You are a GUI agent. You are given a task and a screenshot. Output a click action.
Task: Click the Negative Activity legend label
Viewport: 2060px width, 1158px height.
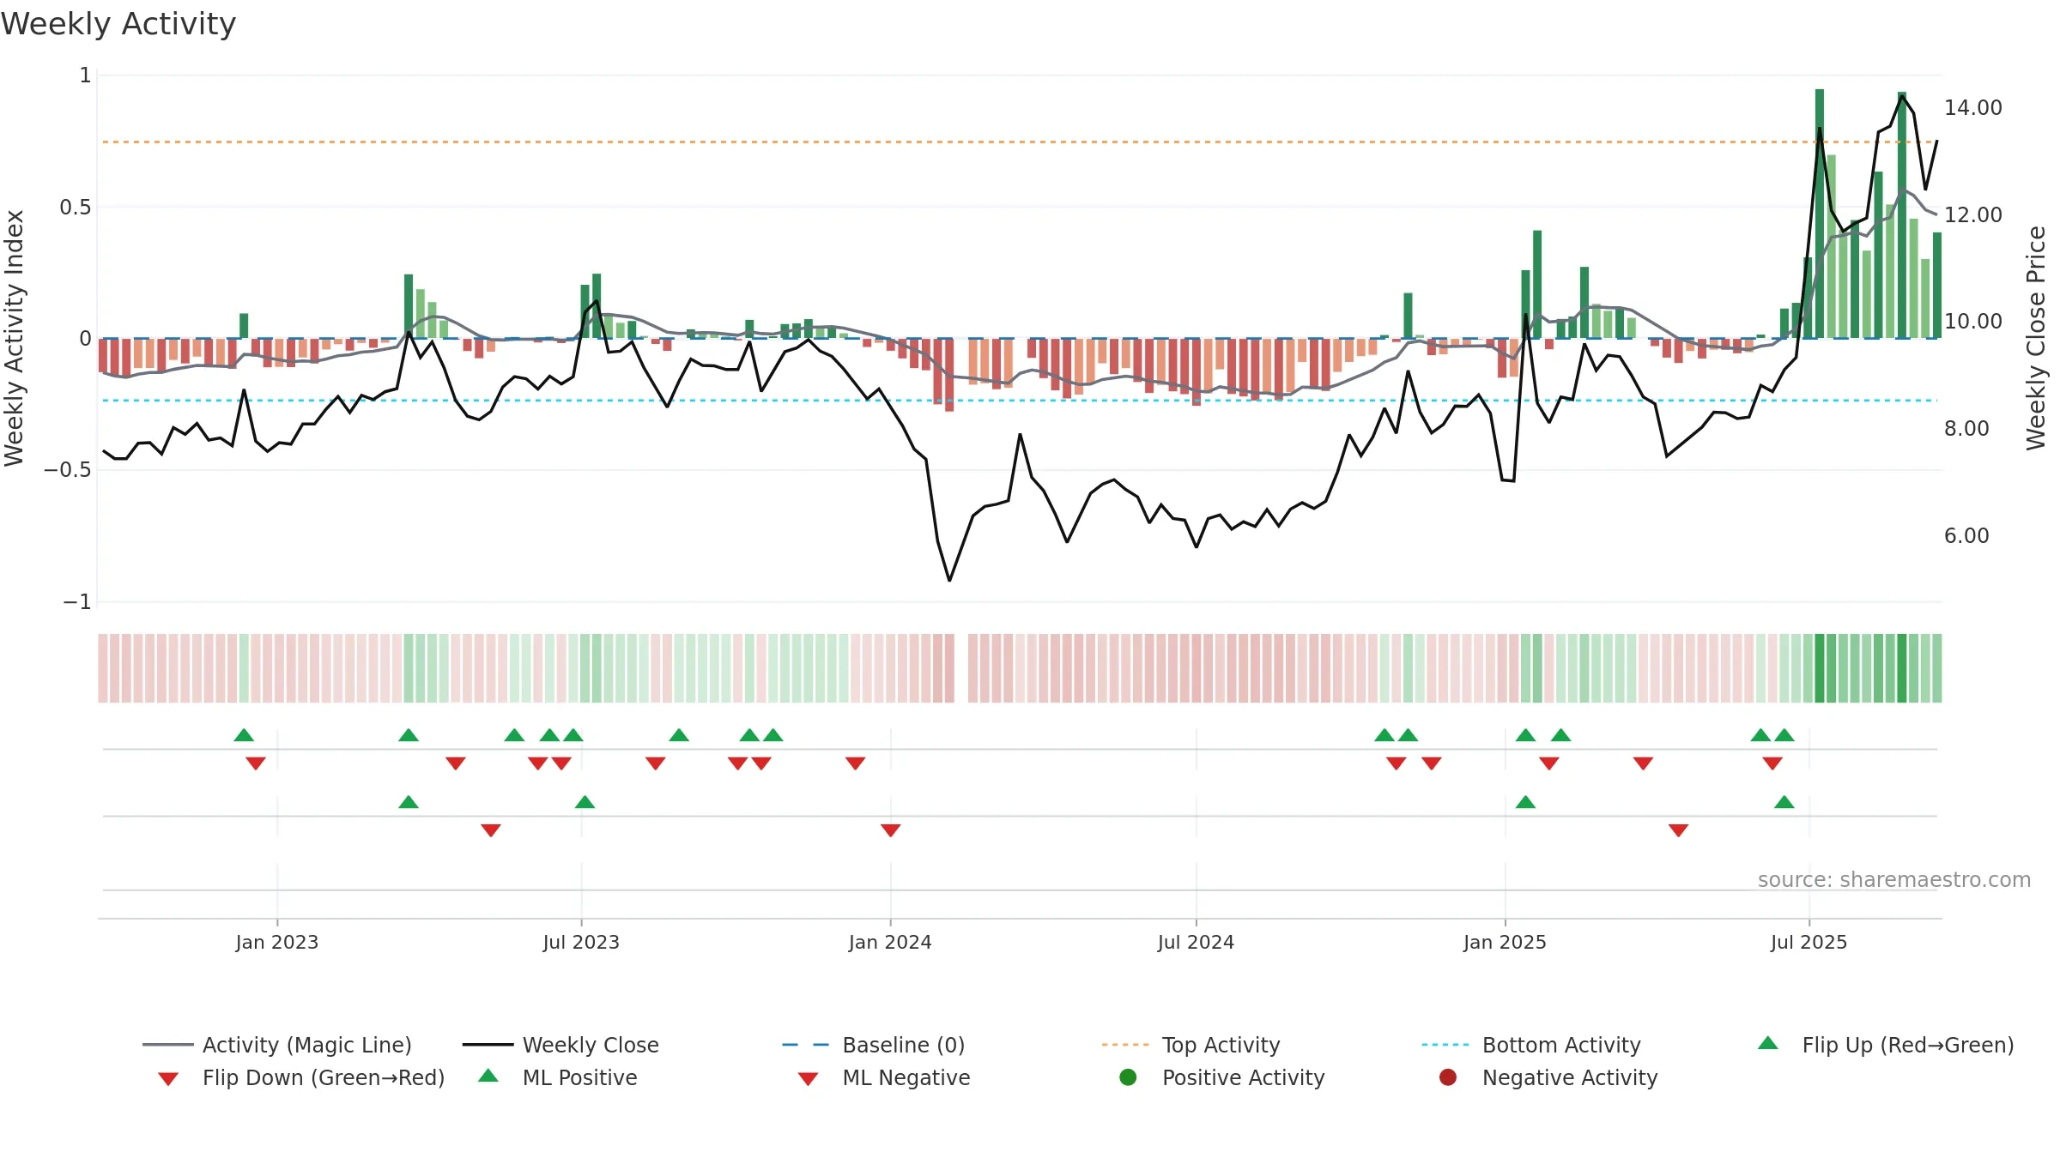click(1570, 1077)
